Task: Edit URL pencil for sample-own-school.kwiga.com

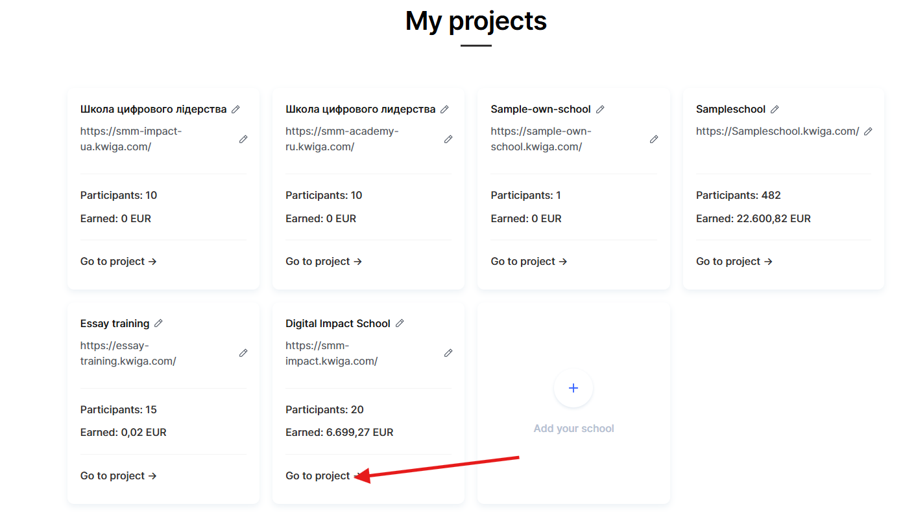Action: click(x=654, y=139)
